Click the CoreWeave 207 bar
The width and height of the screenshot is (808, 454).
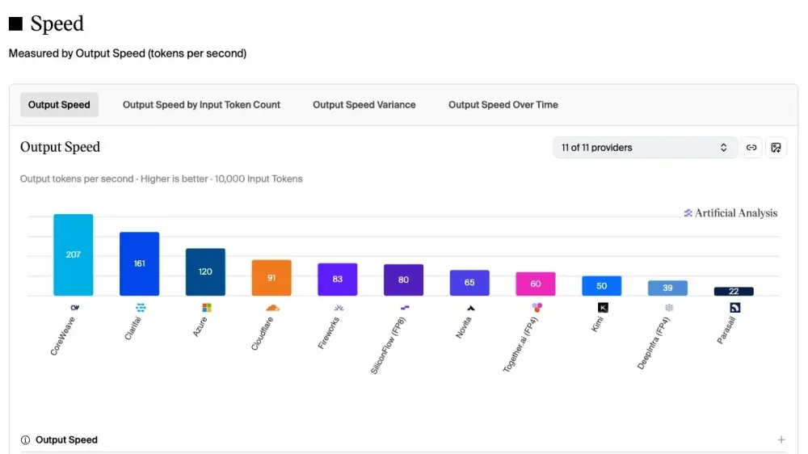click(x=74, y=254)
